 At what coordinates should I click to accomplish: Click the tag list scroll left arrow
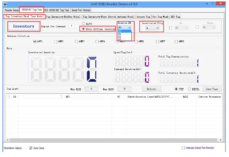tap(8, 140)
